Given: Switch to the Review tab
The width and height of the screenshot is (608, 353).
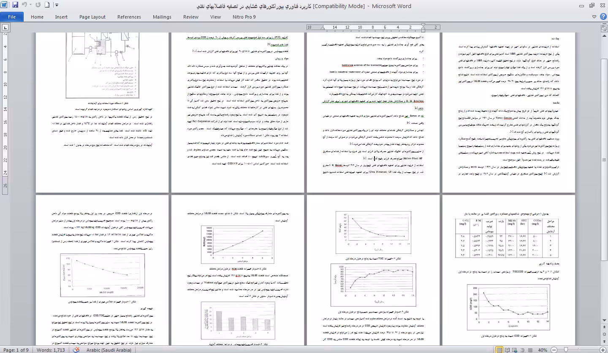Looking at the screenshot, I should [191, 17].
